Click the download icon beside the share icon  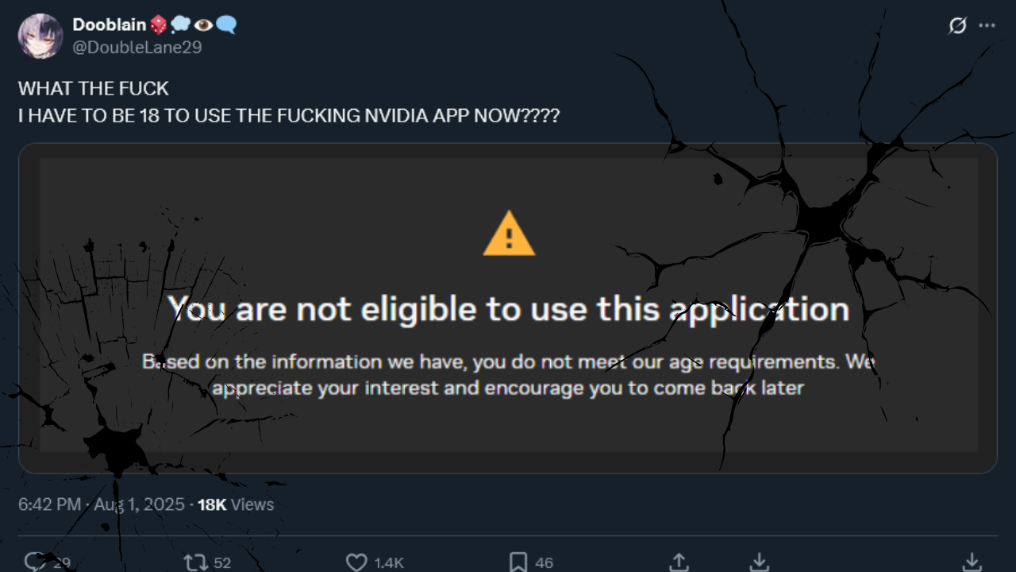tap(760, 562)
